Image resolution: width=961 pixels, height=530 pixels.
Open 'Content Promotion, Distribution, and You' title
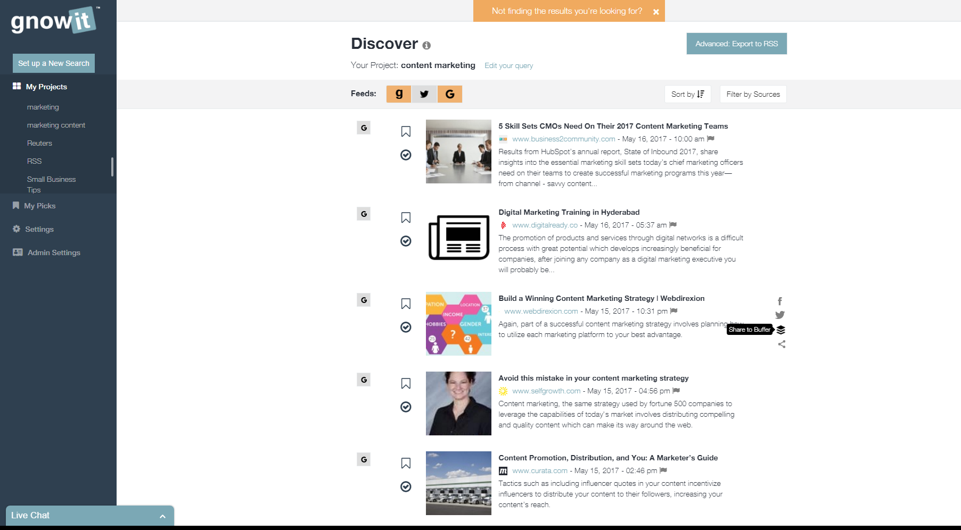click(x=608, y=458)
